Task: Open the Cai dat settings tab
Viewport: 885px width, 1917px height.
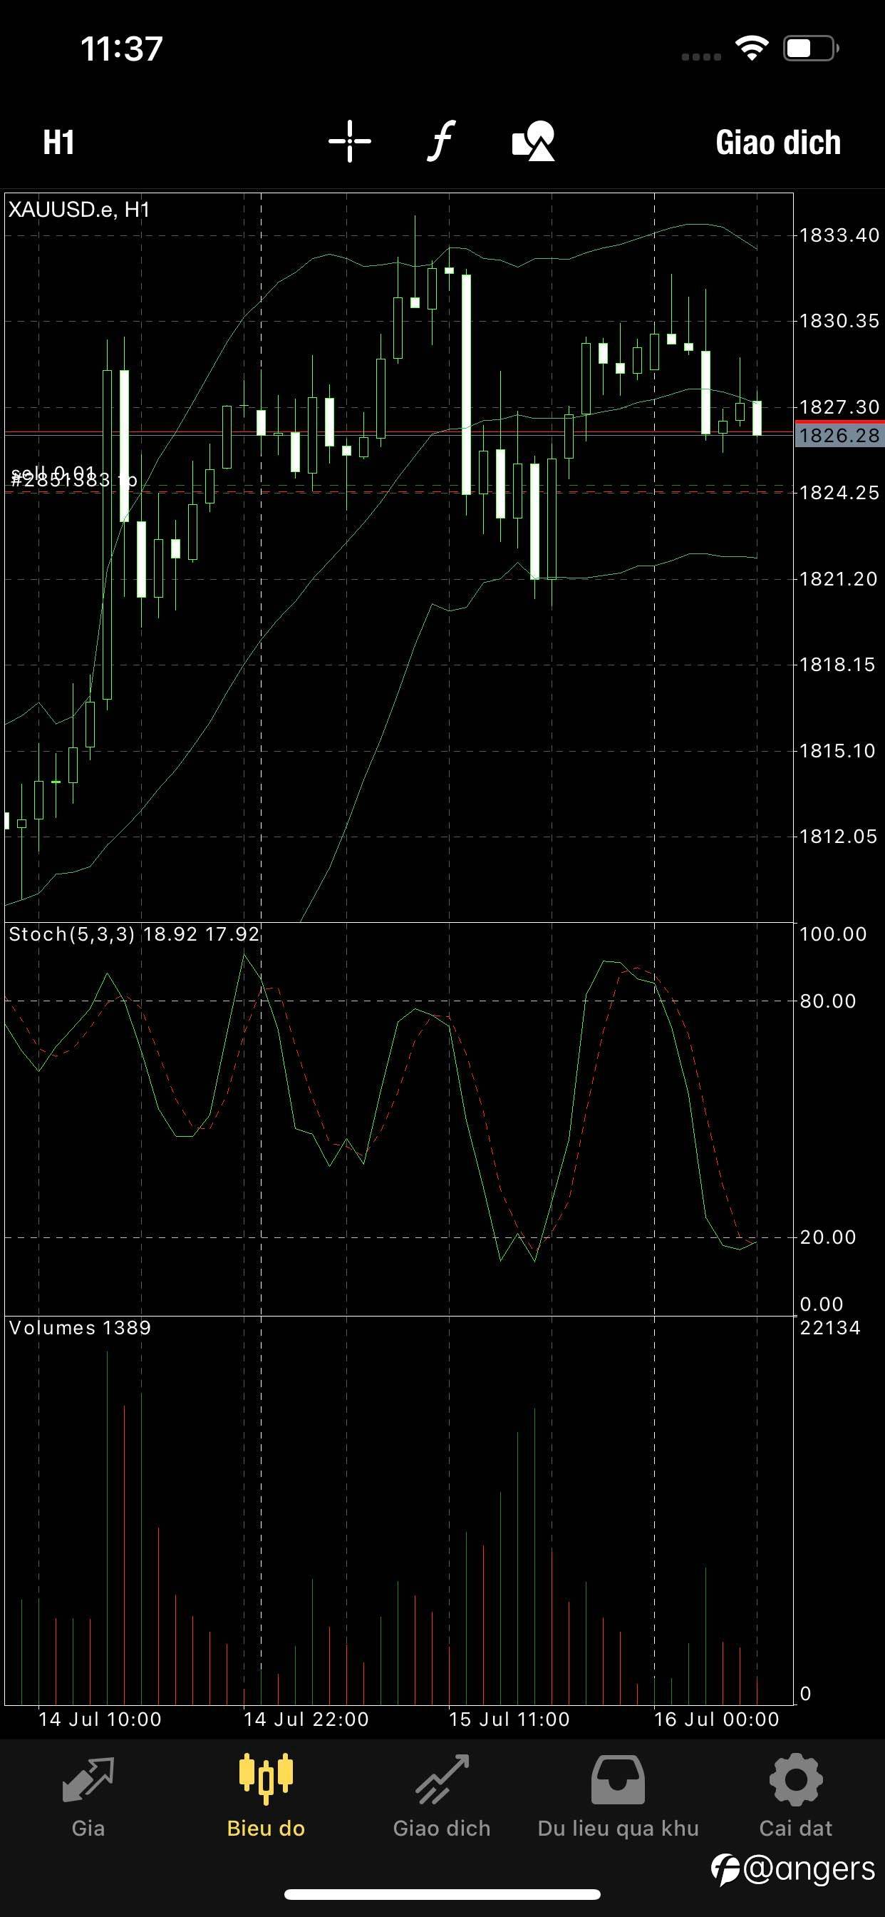Action: pos(795,1796)
